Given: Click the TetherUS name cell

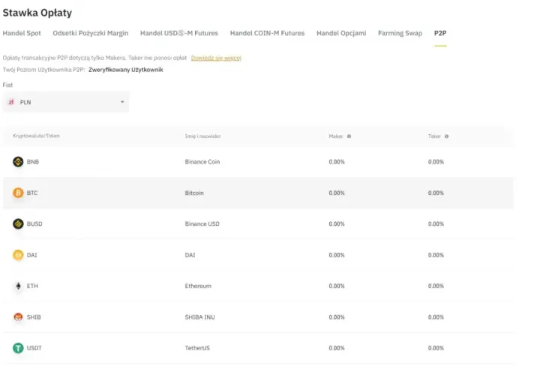Looking at the screenshot, I should click(197, 348).
